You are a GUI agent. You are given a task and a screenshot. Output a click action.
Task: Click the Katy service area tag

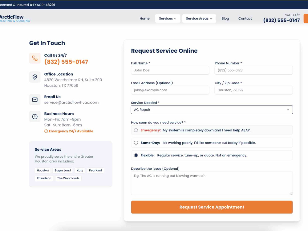tap(80, 170)
